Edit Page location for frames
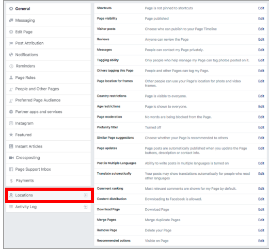This screenshot has width=269, height=249. coord(261,81)
